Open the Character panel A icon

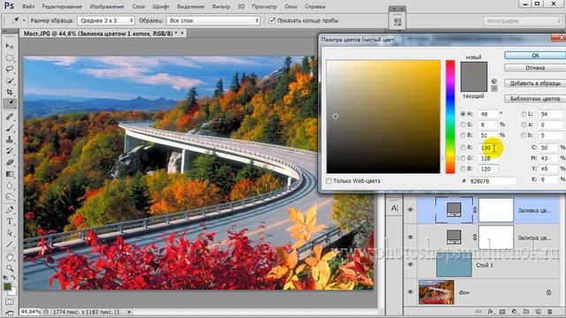coord(394,208)
